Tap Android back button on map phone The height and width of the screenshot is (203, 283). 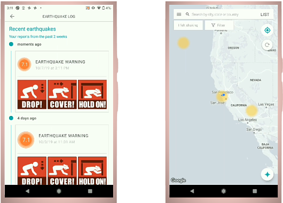pyautogui.click(x=192, y=191)
